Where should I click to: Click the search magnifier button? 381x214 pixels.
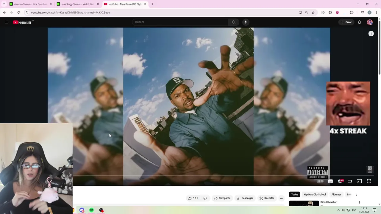point(234,22)
